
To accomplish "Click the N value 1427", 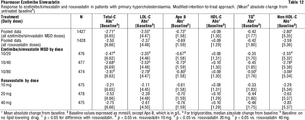I will pyautogui.click(x=81, y=32).
